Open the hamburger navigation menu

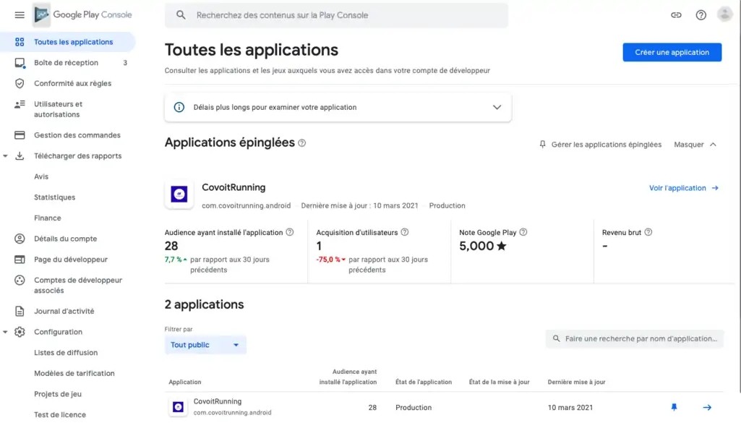[x=20, y=14]
